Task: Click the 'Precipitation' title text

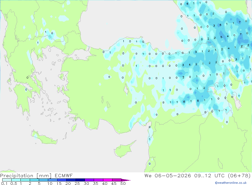Action: coord(17,176)
